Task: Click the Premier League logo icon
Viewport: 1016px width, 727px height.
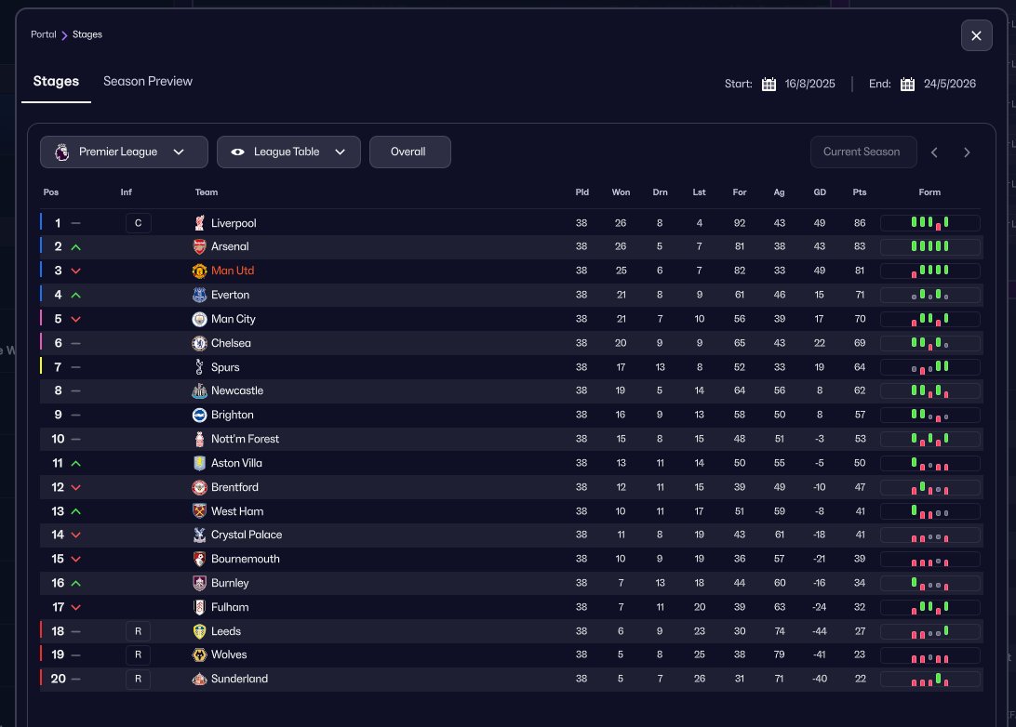Action: [x=61, y=152]
